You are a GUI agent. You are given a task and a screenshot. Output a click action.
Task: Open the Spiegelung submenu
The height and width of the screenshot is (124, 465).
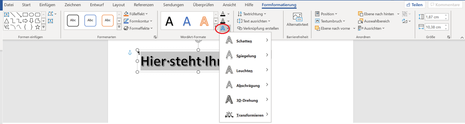pyautogui.click(x=245, y=55)
